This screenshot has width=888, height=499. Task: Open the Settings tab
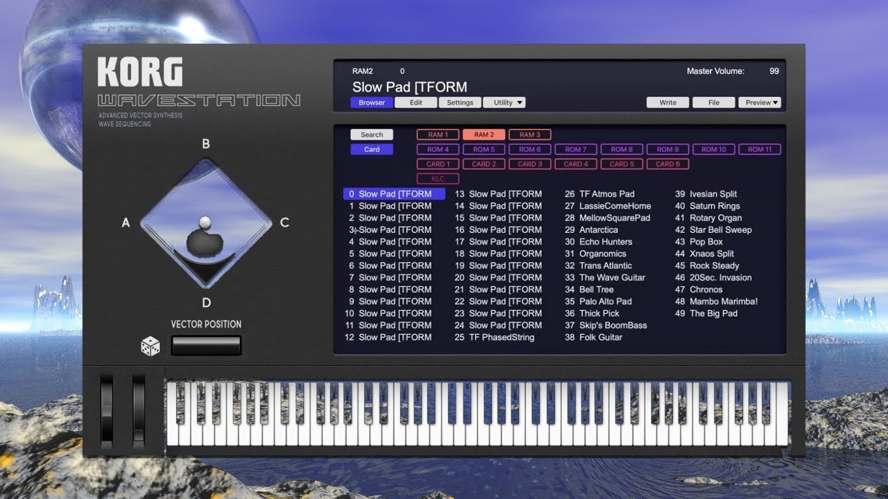pos(460,103)
